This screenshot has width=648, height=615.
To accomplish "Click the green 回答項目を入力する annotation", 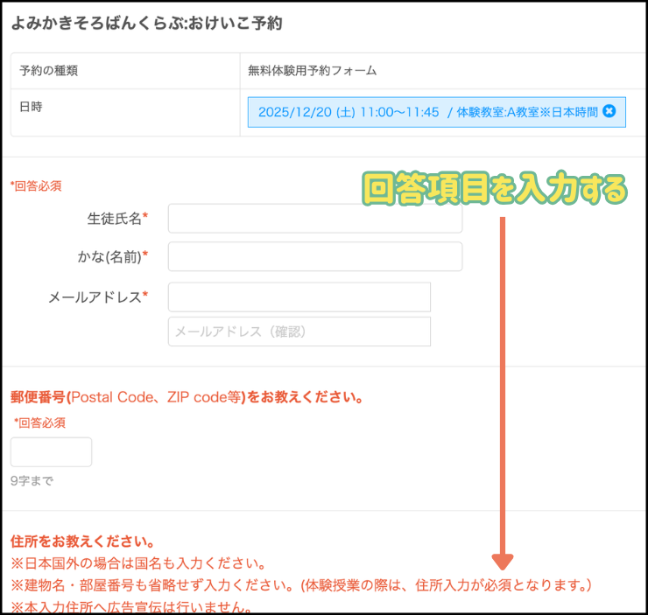I will [495, 188].
